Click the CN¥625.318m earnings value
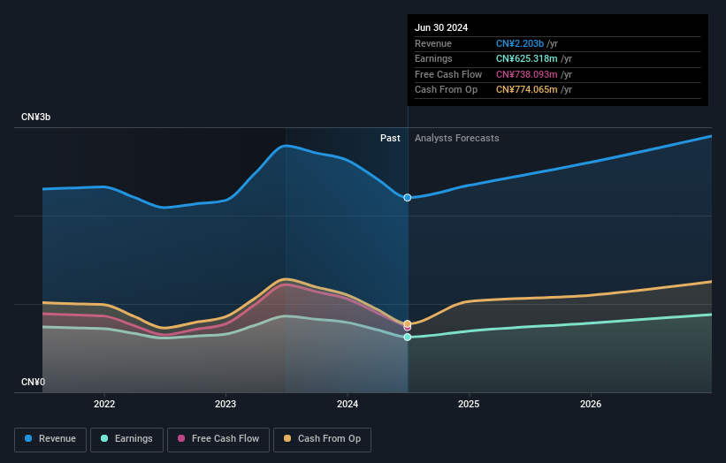This screenshot has height=463, width=726. (x=527, y=58)
